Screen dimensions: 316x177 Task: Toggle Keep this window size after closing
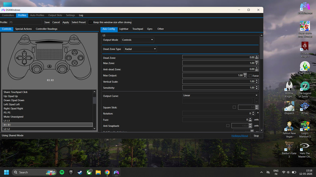[x=90, y=22]
